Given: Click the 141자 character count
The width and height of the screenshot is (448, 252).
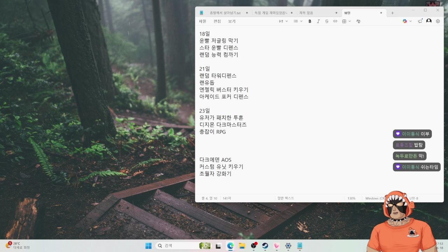Looking at the screenshot, I should coord(227,198).
